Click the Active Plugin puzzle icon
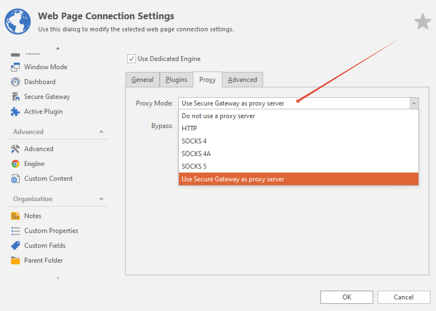The width and height of the screenshot is (436, 311). point(15,112)
